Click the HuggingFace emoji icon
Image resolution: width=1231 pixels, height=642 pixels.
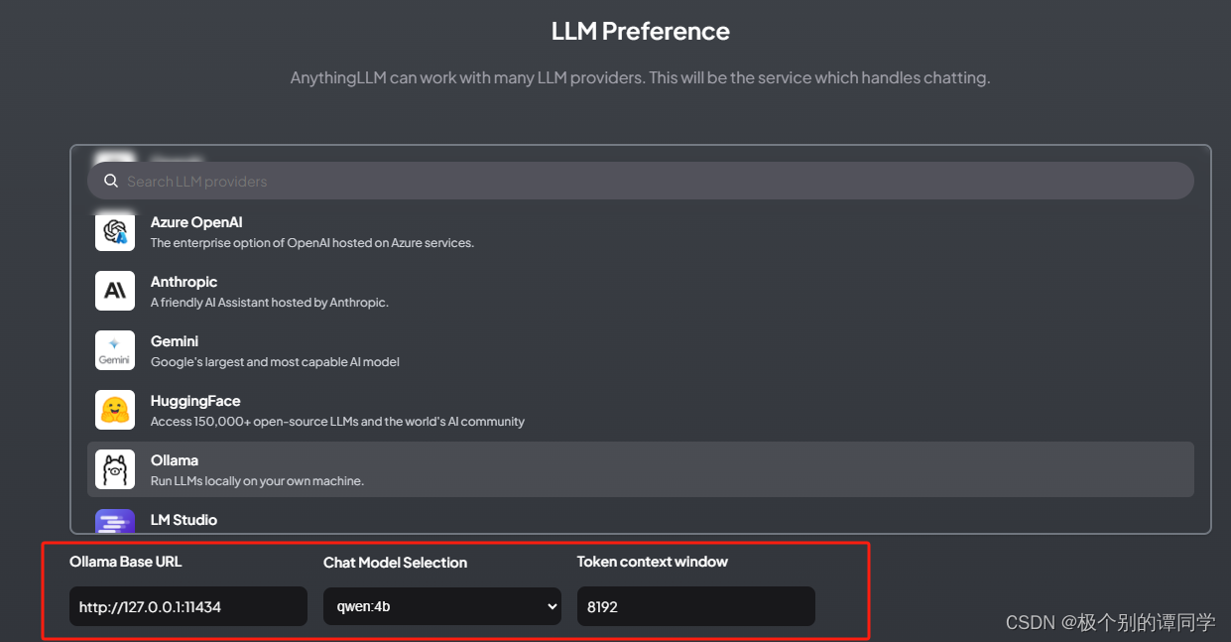(x=115, y=410)
